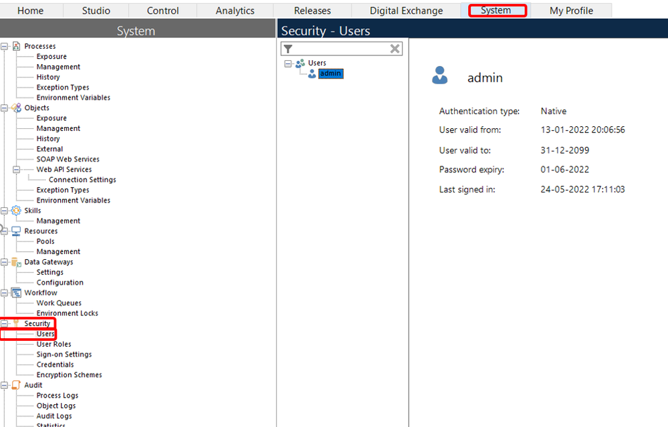Viewport: 668px width, 427px height.
Task: Open the My Profile tab
Action: 571,11
